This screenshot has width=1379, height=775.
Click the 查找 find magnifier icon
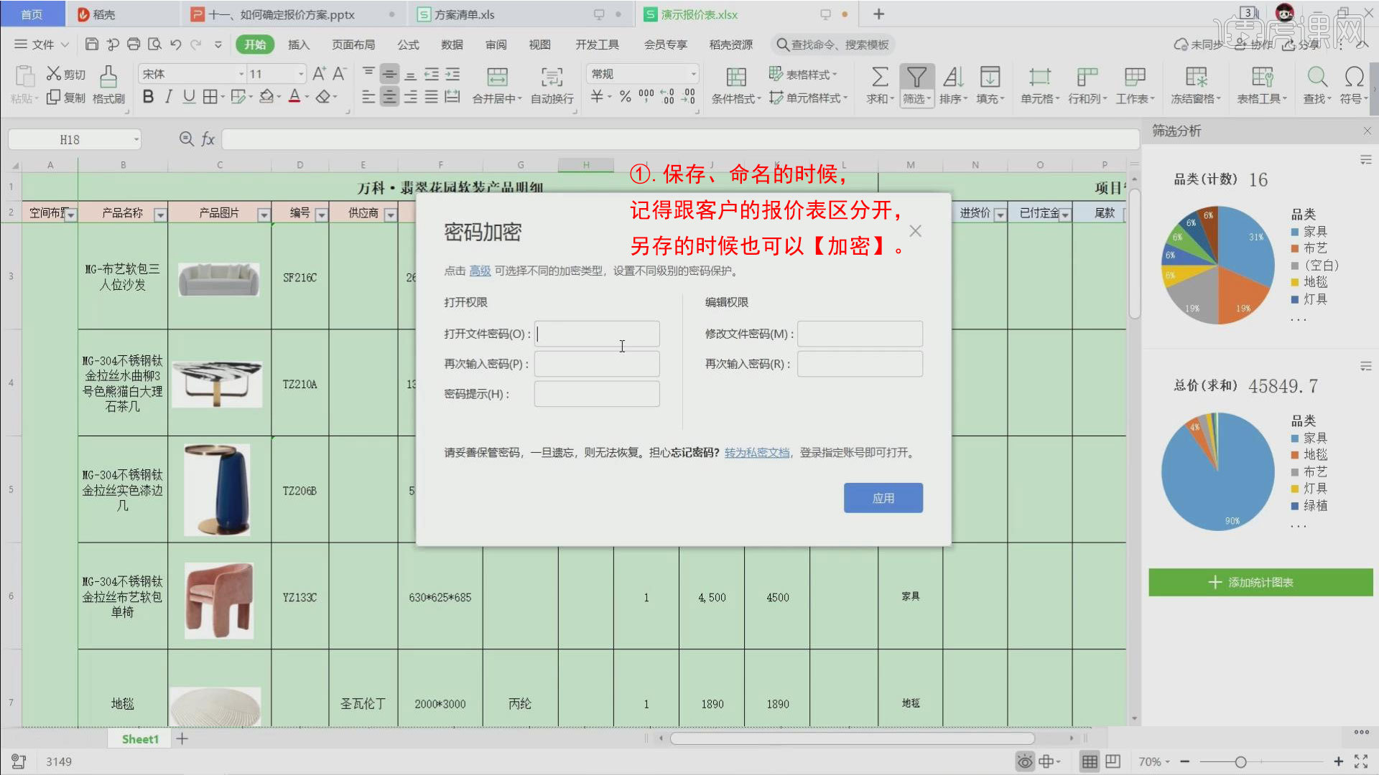point(1317,77)
